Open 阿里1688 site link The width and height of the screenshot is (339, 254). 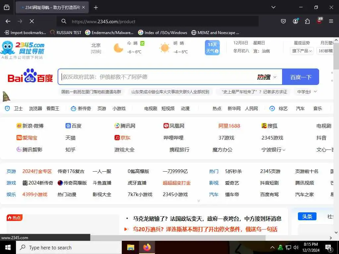tap(229, 126)
